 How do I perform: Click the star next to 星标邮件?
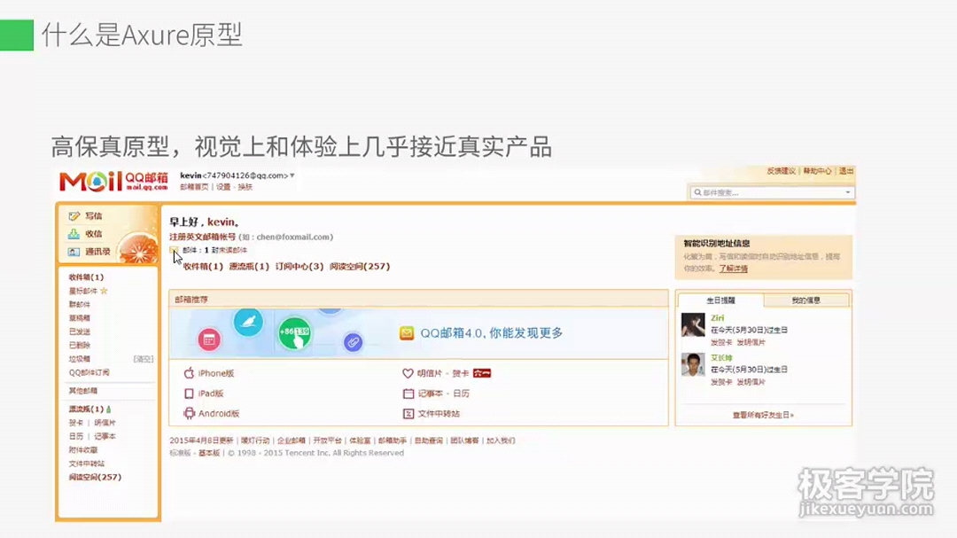[x=104, y=291]
